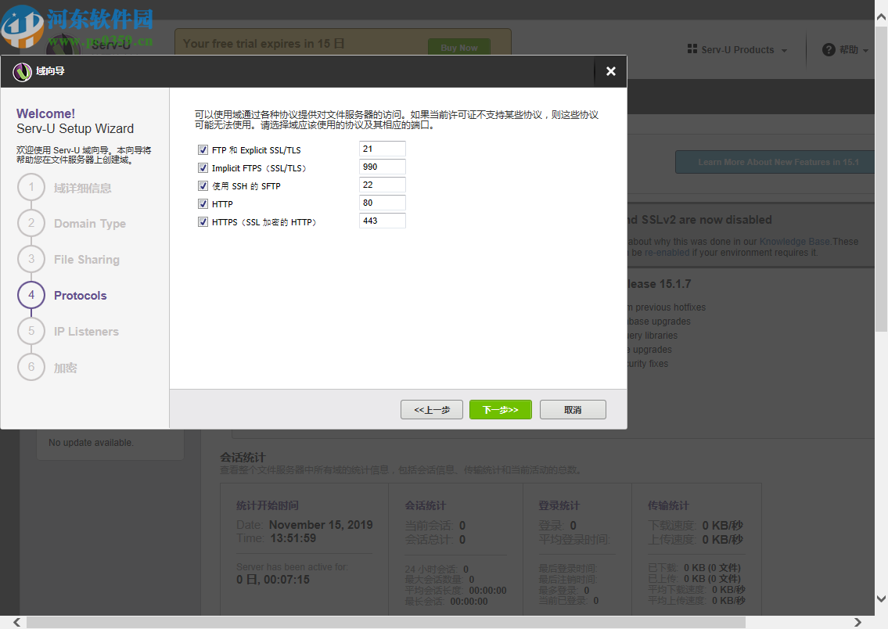888x629 pixels.
Task: Click the Buy Now button
Action: pyautogui.click(x=459, y=48)
